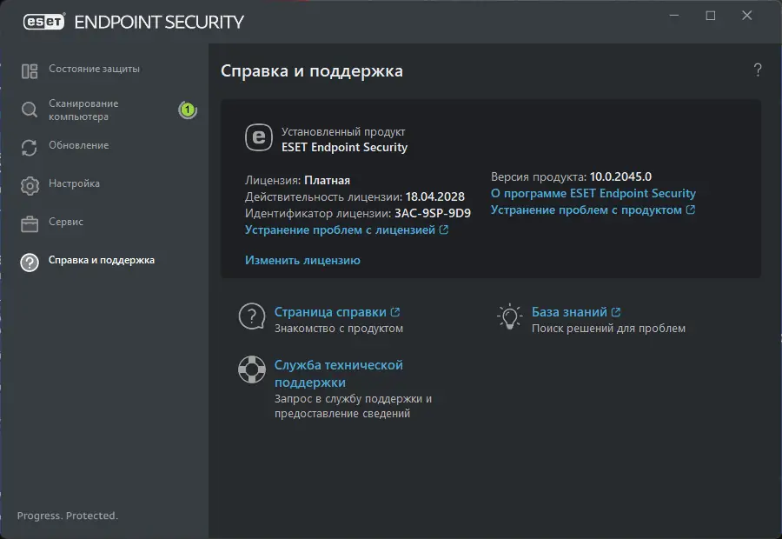Click "Изменить лицензию" link
The height and width of the screenshot is (539, 782).
click(x=302, y=260)
